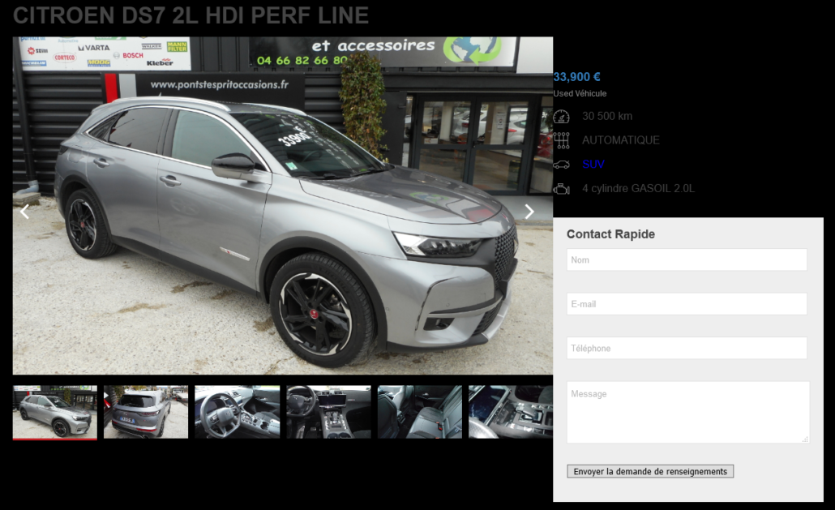Advance to the next car photo
The height and width of the screenshot is (510, 835).
point(529,212)
